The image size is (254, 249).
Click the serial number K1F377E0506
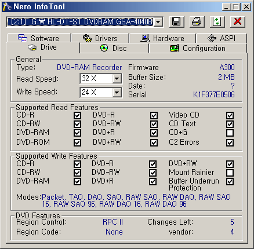214,94
